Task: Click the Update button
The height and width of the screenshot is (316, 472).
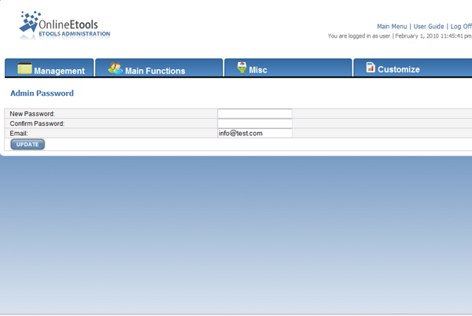Action: pos(28,145)
